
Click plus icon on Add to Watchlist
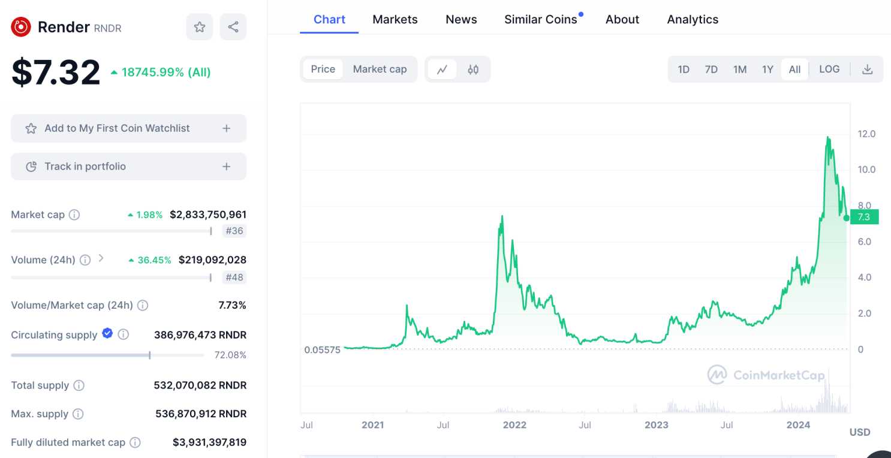point(226,128)
